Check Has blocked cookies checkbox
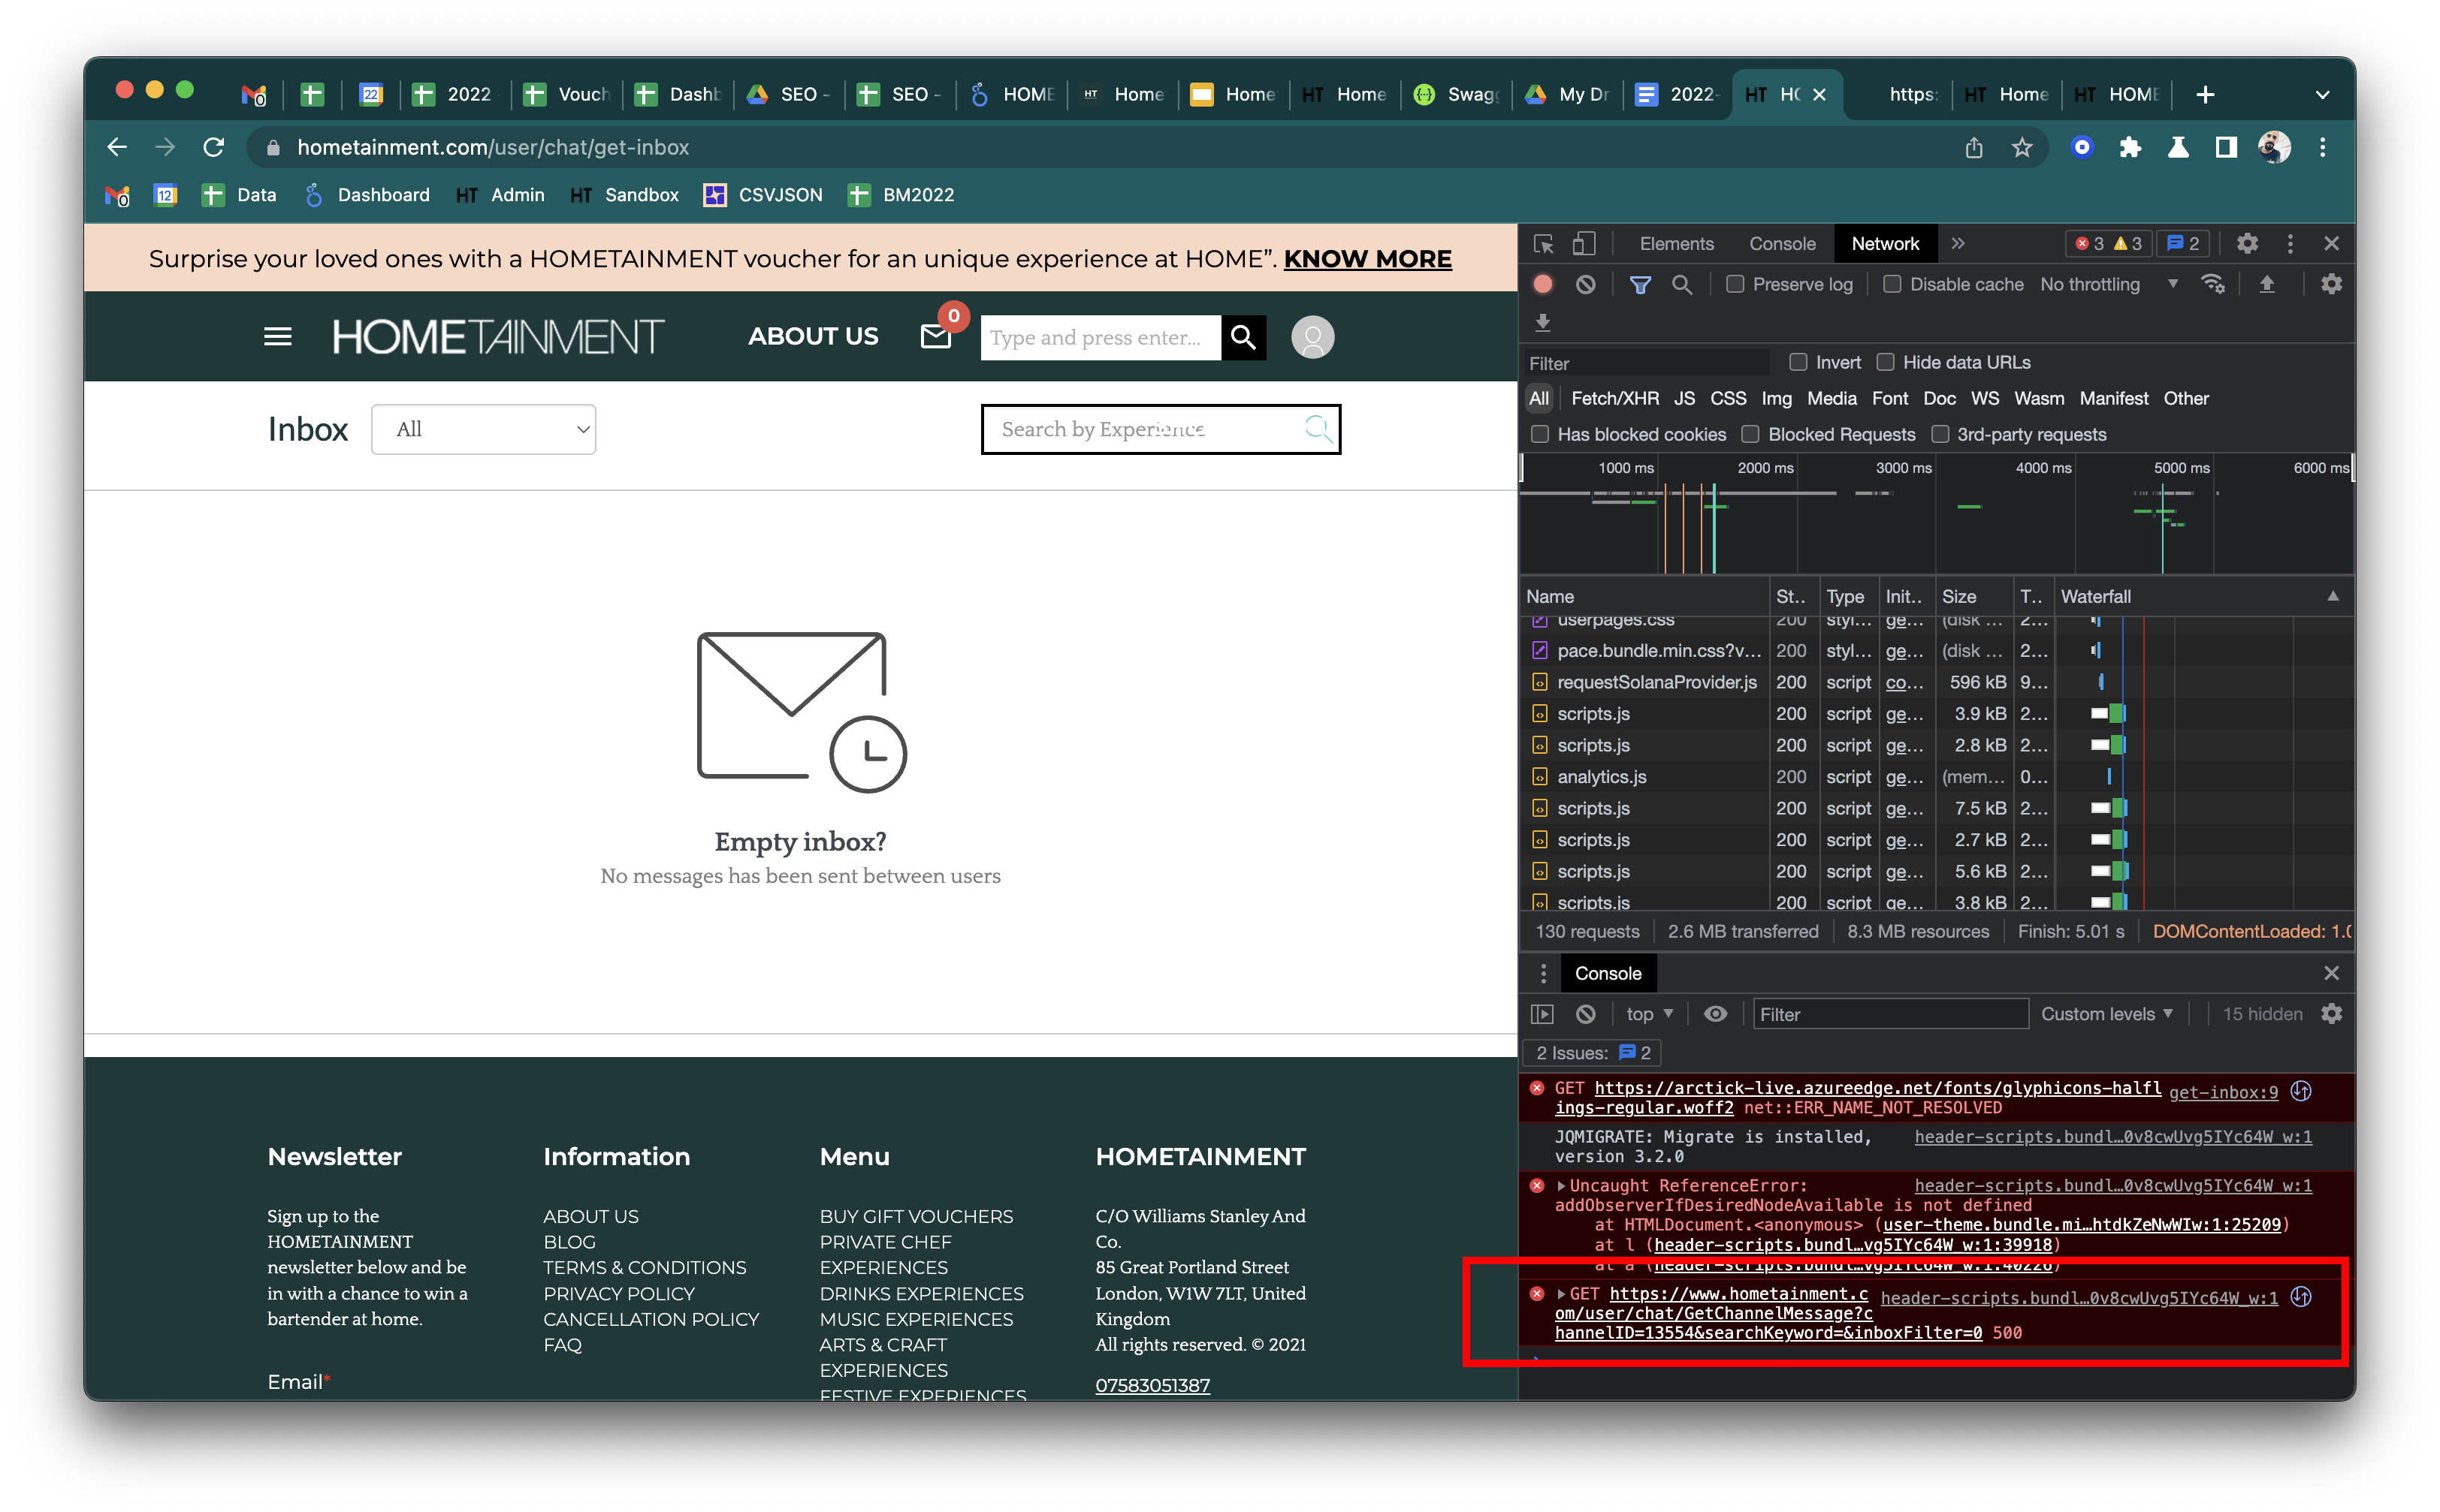The width and height of the screenshot is (2440, 1512). tap(1541, 434)
